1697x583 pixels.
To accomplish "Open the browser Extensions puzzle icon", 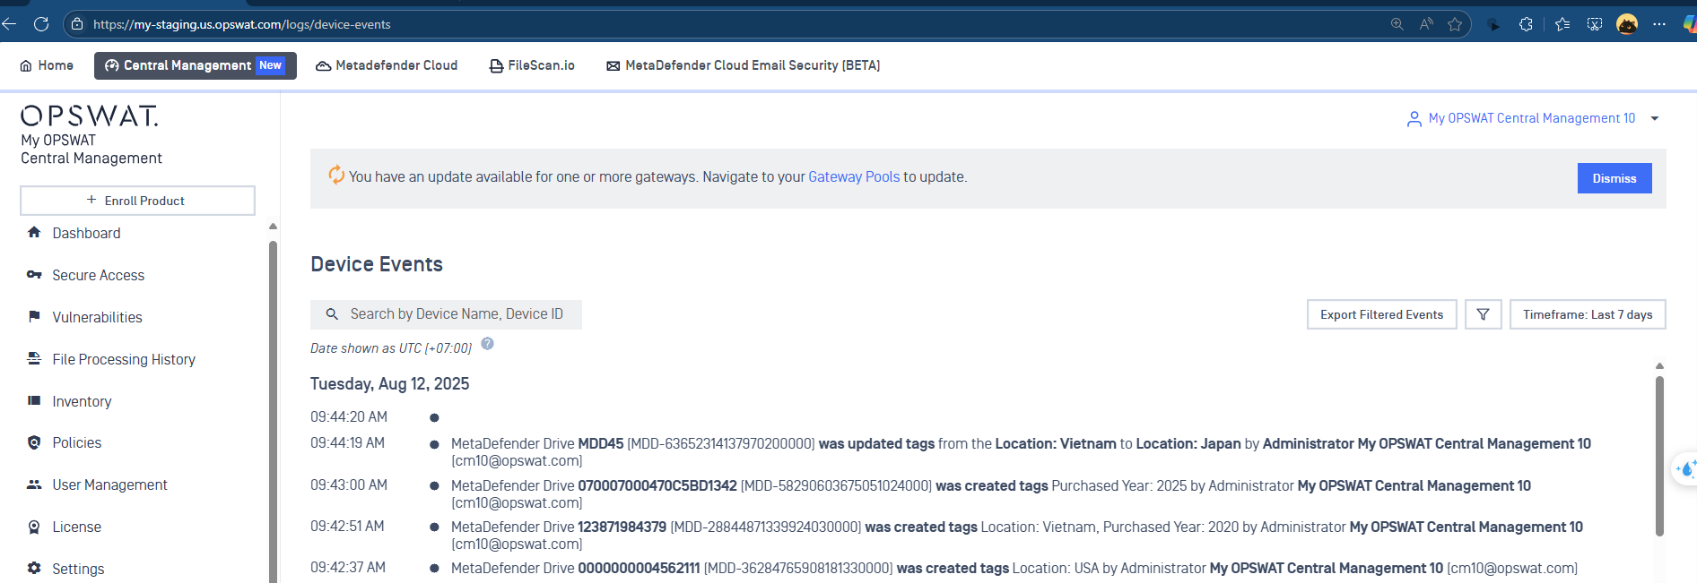I will tap(1526, 24).
